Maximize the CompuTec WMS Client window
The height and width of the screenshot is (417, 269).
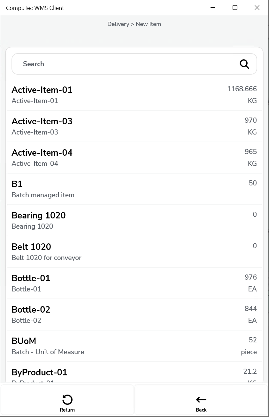pyautogui.click(x=235, y=8)
